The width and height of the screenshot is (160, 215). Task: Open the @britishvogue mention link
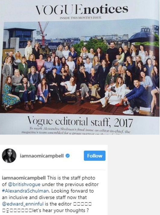point(24,184)
